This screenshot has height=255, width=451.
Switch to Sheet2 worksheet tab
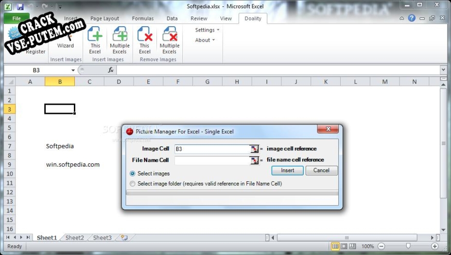[x=74, y=238]
